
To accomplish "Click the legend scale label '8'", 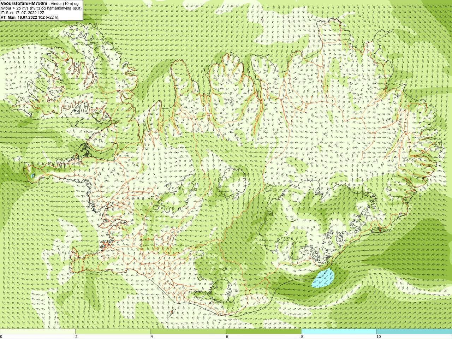I will [302, 337].
